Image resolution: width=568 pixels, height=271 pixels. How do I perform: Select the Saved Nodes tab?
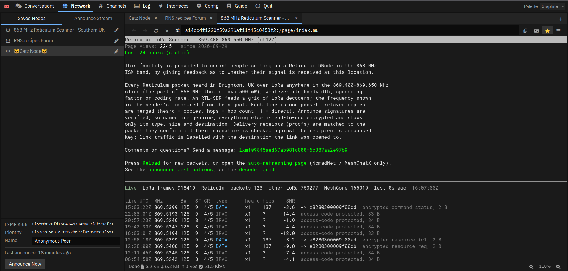tap(32, 18)
